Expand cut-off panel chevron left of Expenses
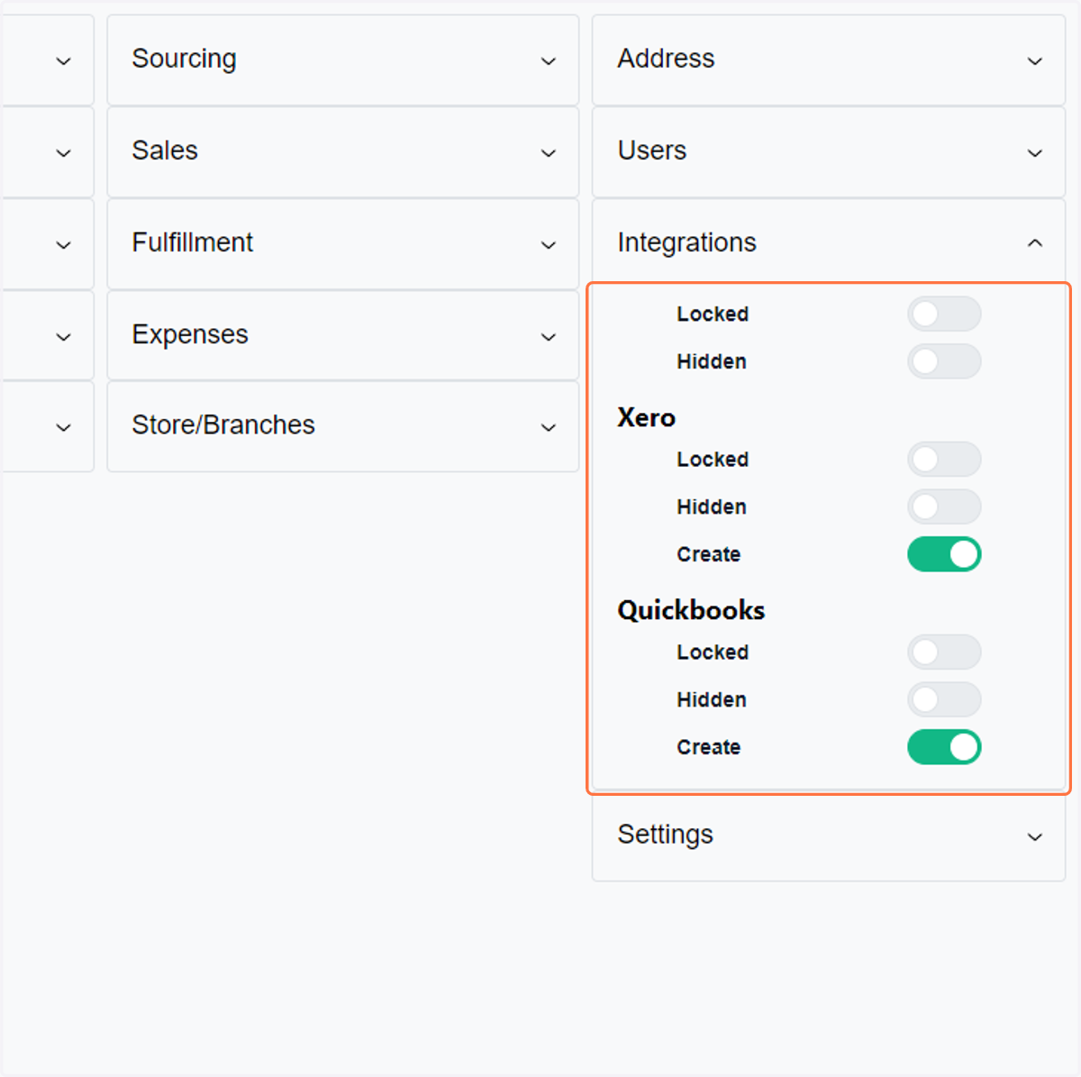Image resolution: width=1081 pixels, height=1077 pixels. (x=63, y=337)
